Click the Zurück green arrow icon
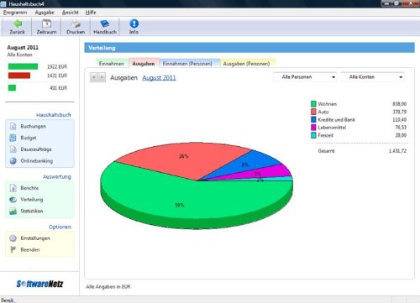The height and width of the screenshot is (303, 420). point(18,24)
